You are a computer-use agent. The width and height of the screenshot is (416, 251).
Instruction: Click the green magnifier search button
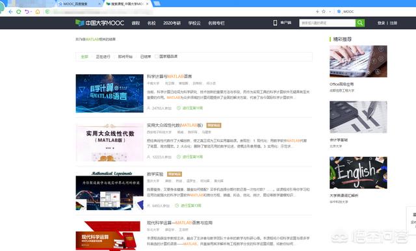tap(360, 23)
